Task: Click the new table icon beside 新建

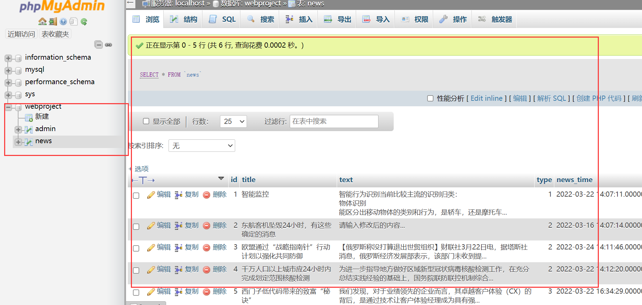Action: click(29, 118)
